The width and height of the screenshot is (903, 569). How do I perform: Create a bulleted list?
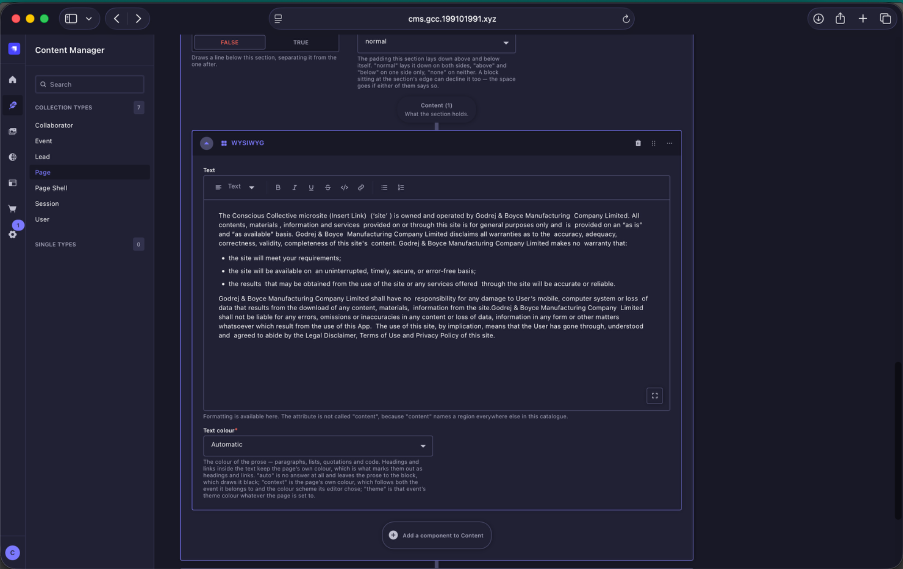384,187
